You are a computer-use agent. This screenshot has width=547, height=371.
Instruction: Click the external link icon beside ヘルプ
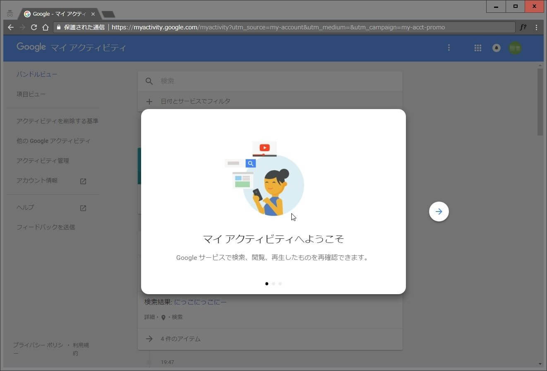(x=83, y=208)
